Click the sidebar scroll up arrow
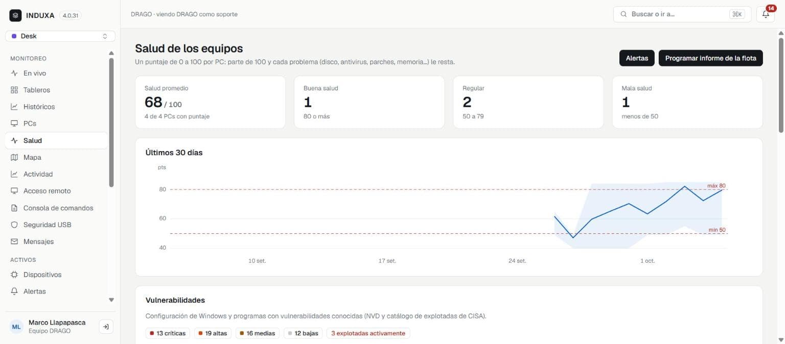The image size is (785, 344). (111, 53)
